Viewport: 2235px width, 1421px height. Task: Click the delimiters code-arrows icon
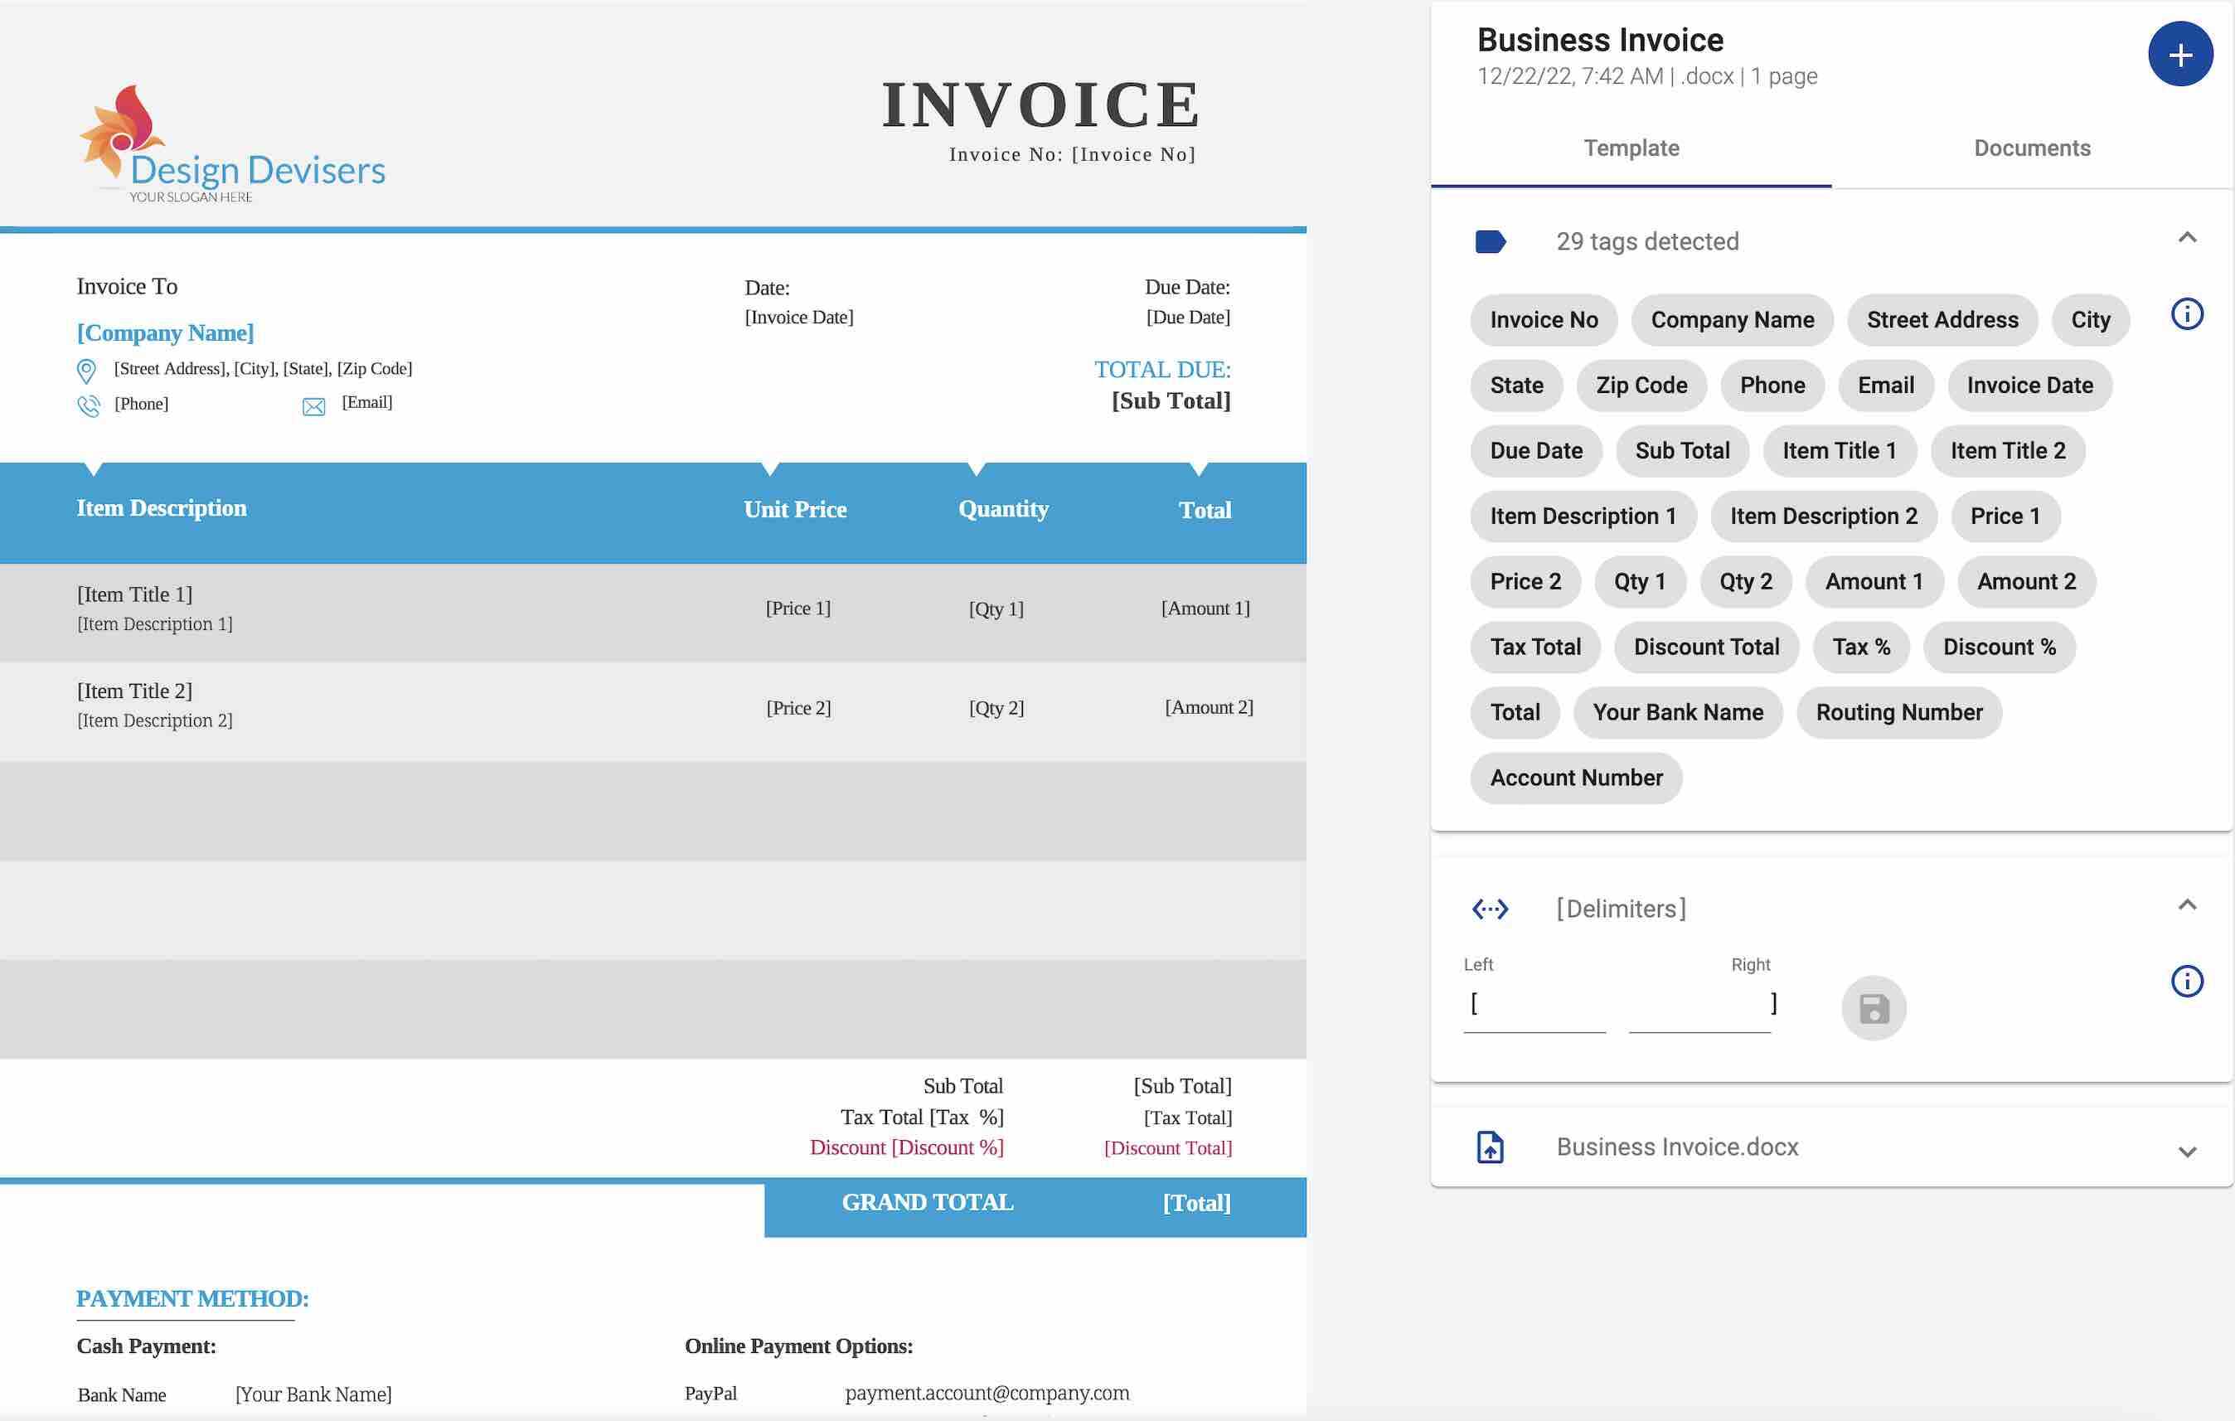point(1490,909)
